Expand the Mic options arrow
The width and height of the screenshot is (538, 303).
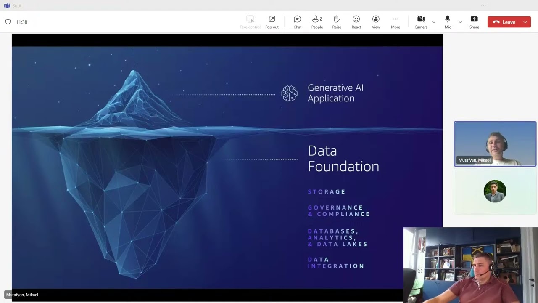point(460,22)
